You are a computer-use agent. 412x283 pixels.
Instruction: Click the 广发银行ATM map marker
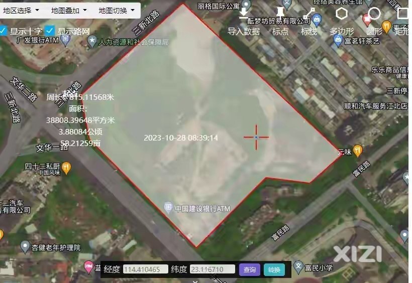coord(65,40)
